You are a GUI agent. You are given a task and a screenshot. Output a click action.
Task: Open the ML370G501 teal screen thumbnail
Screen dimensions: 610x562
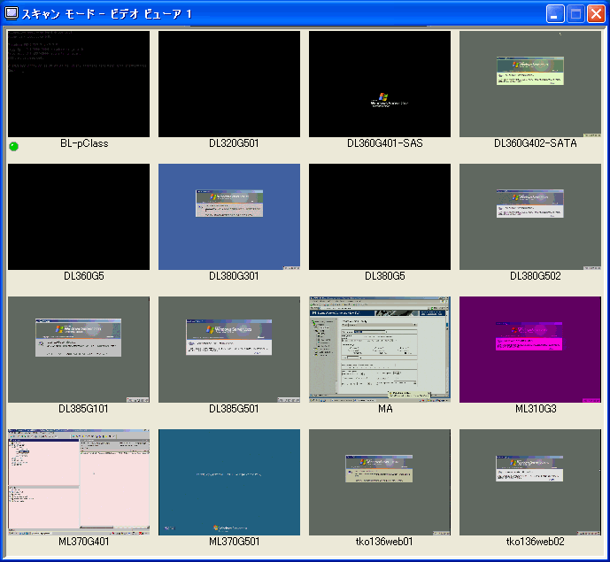229,482
